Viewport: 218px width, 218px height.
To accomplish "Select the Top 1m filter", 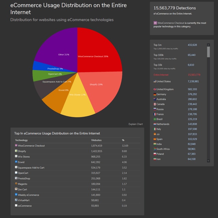I will click(157, 45).
